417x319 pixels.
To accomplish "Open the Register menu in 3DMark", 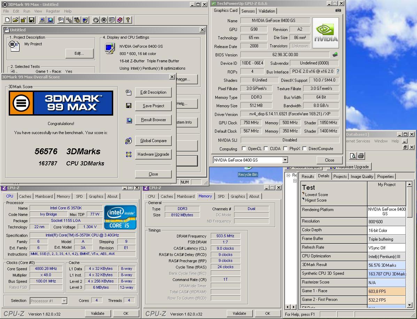I will 53,11.
